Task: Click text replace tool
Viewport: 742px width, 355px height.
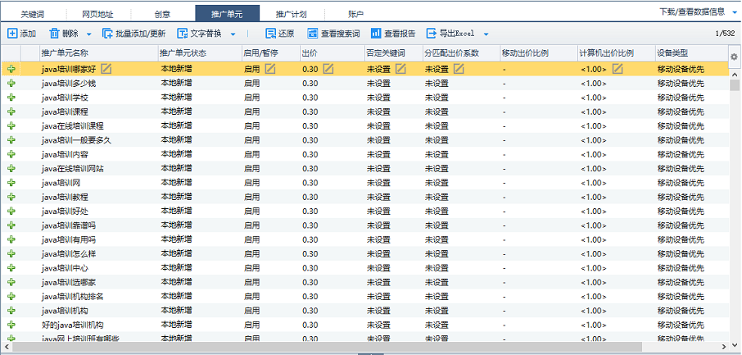Action: [199, 34]
